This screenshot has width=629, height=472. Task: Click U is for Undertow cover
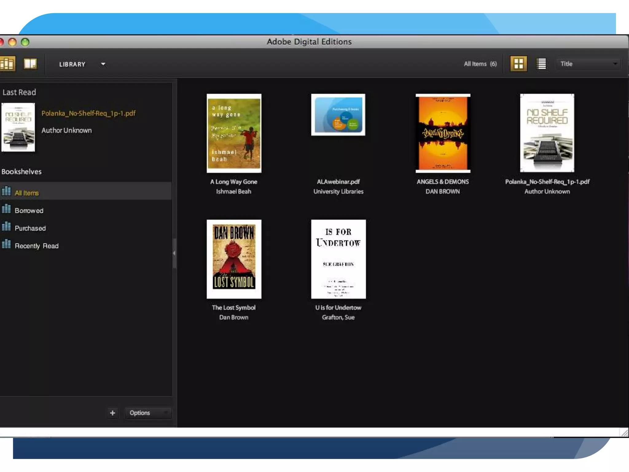[338, 259]
